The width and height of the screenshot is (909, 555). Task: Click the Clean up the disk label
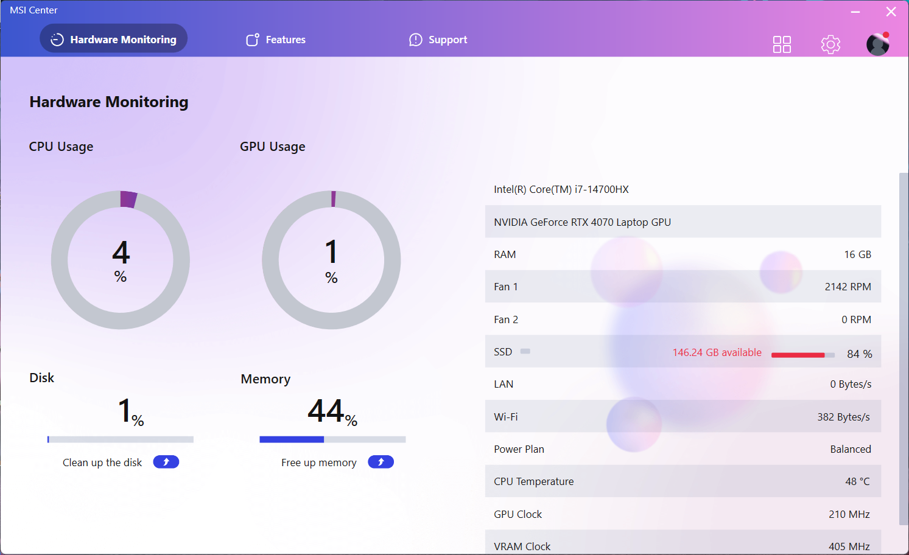pyautogui.click(x=102, y=462)
